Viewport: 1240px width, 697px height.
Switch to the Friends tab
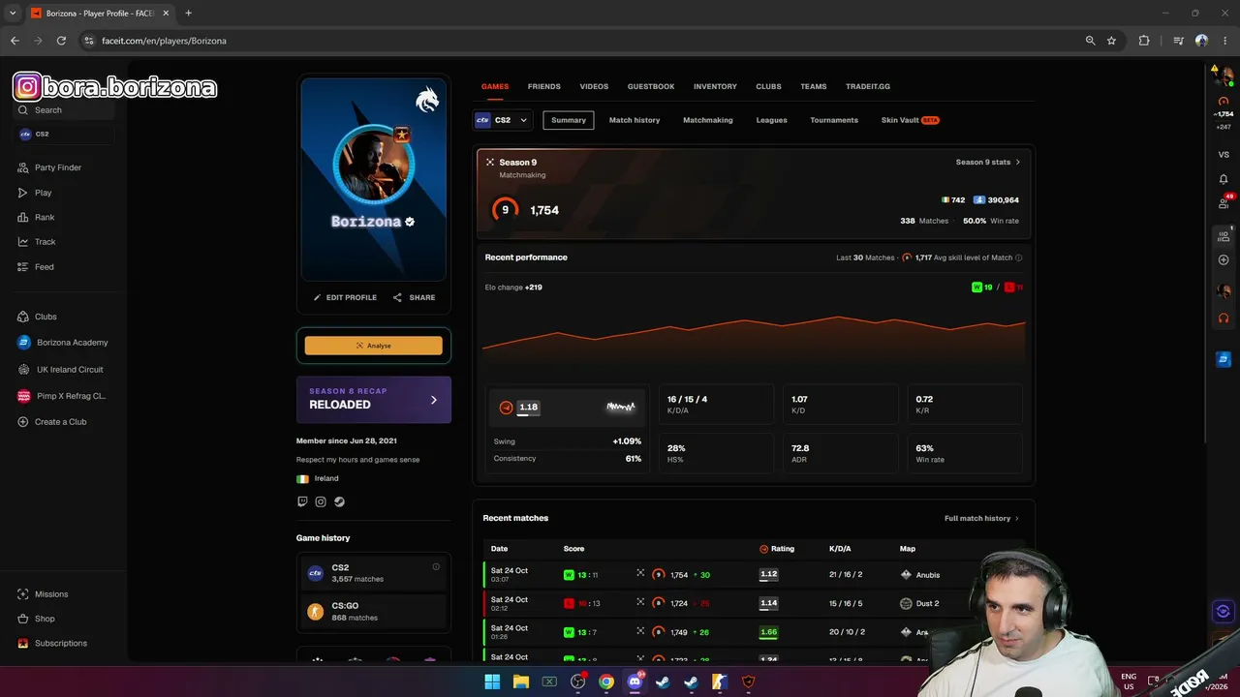pyautogui.click(x=544, y=86)
